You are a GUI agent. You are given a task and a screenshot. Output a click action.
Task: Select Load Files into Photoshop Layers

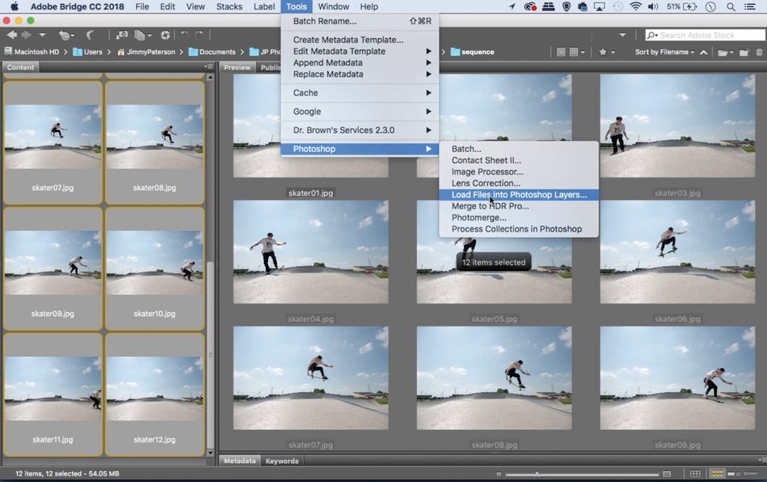coord(518,194)
